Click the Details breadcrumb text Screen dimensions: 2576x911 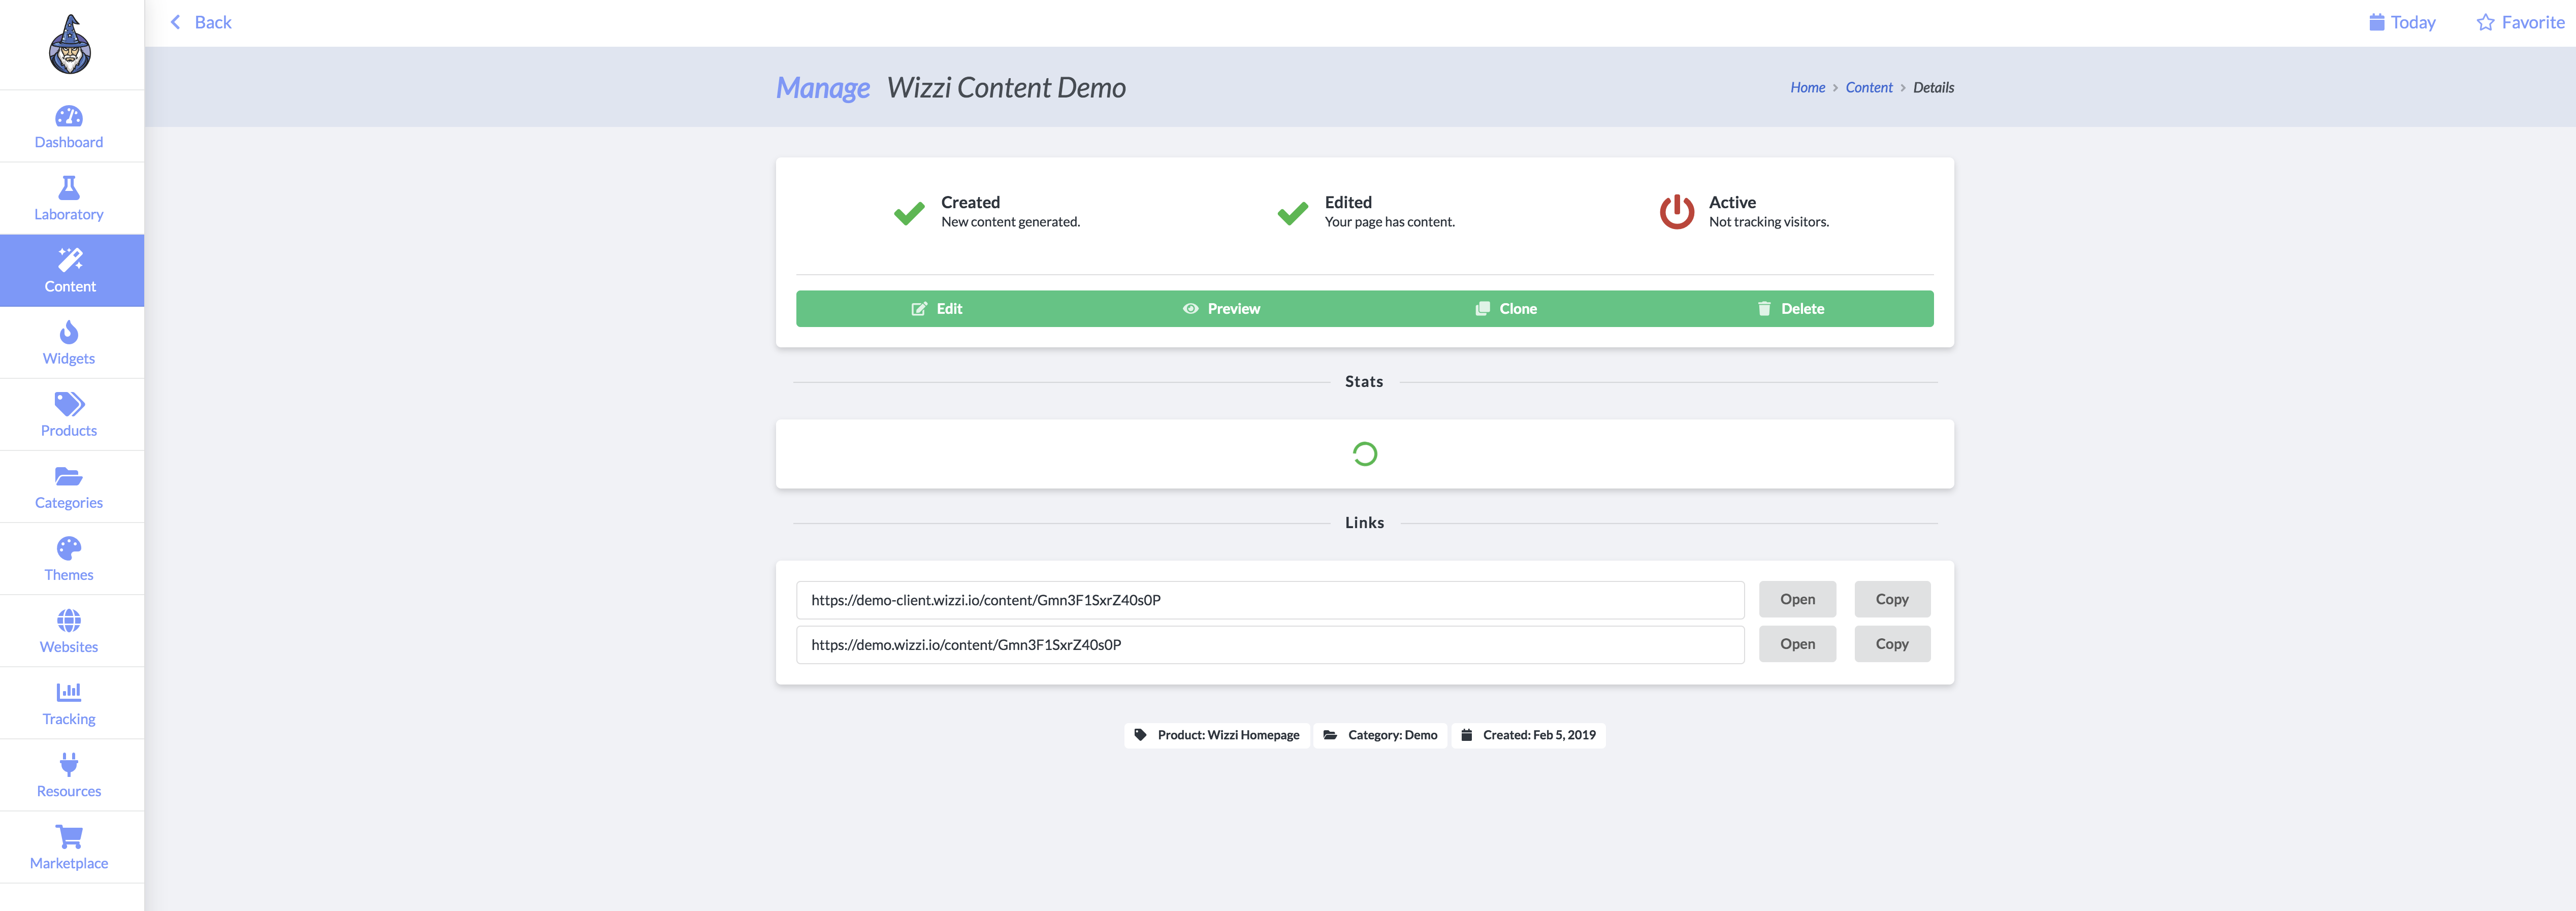[x=1933, y=88]
